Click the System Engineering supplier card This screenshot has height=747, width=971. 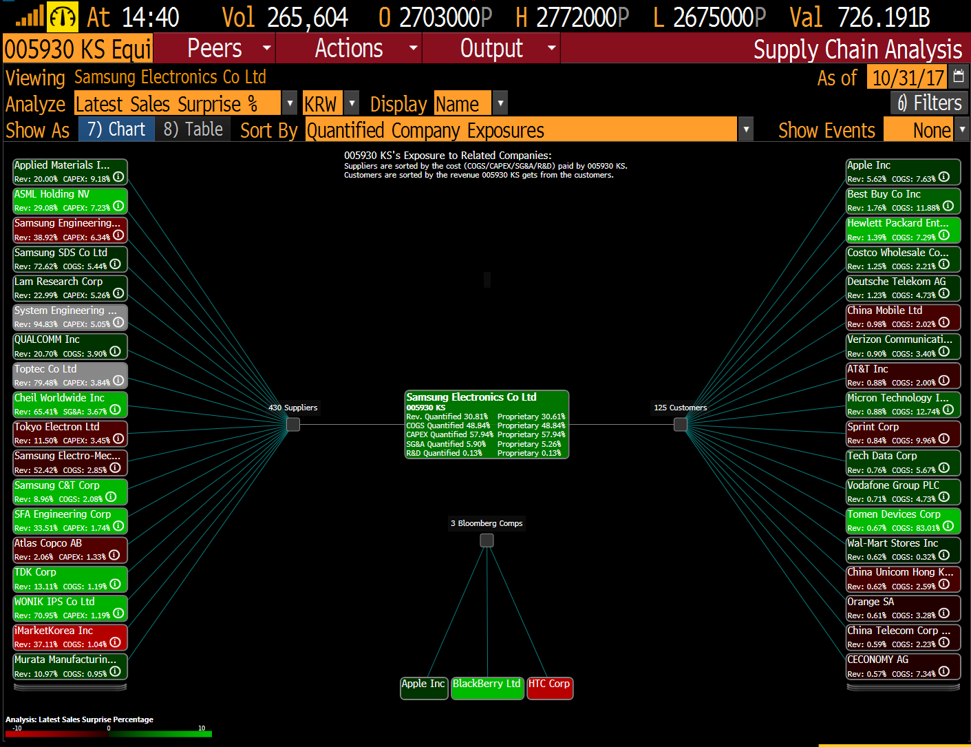(70, 317)
